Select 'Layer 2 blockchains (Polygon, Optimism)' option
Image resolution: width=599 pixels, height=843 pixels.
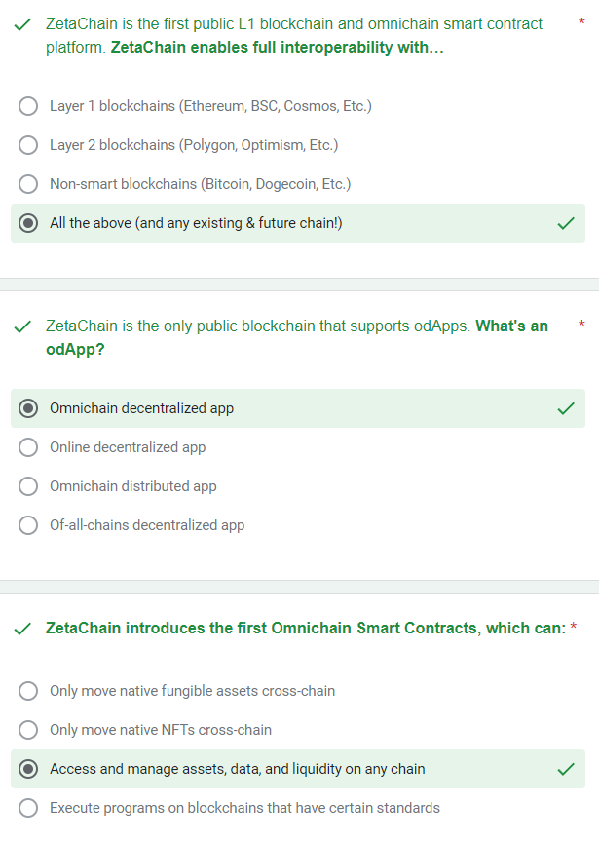coord(28,145)
